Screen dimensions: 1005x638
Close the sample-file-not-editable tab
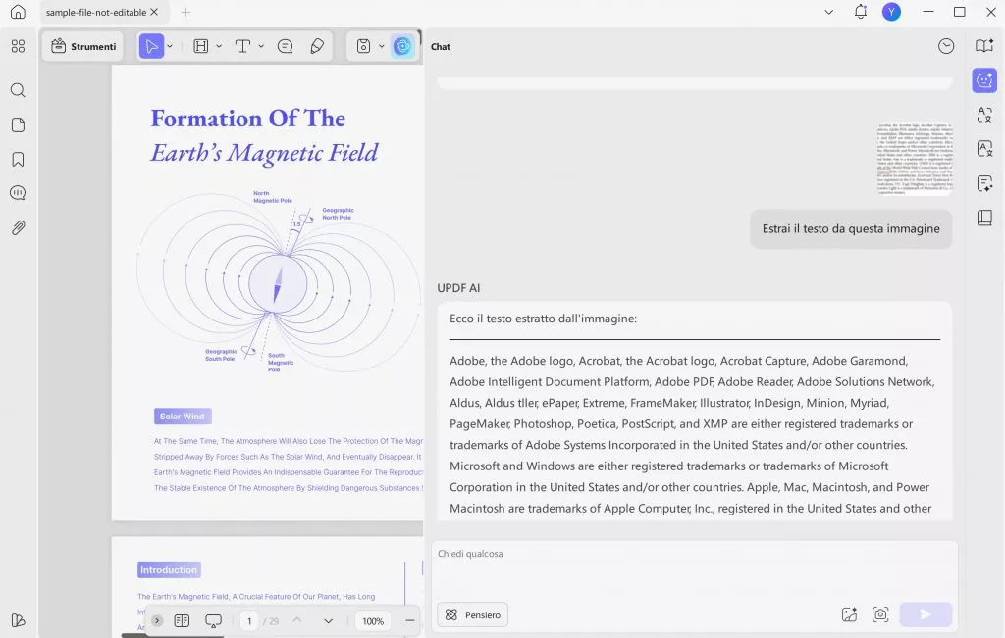(154, 12)
